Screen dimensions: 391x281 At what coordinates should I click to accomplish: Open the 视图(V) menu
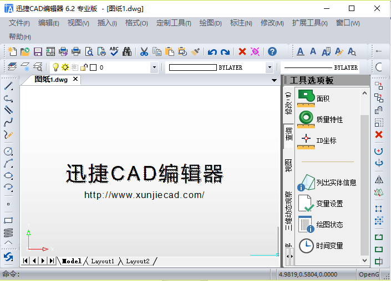tap(78, 23)
